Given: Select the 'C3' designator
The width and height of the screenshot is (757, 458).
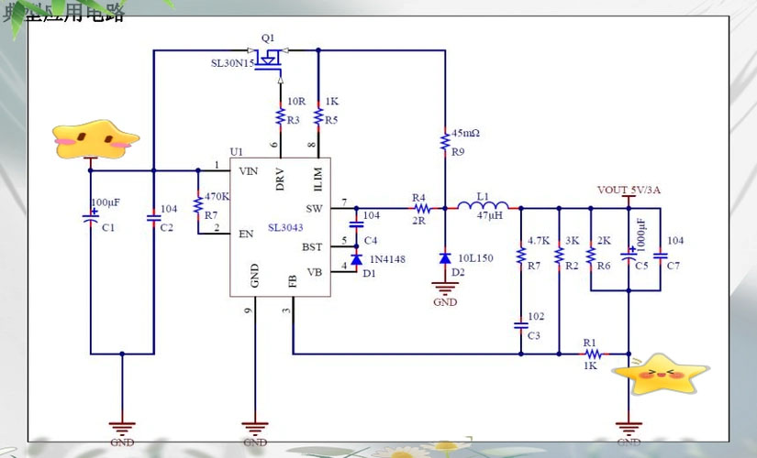Looking at the screenshot, I should click(x=534, y=335).
